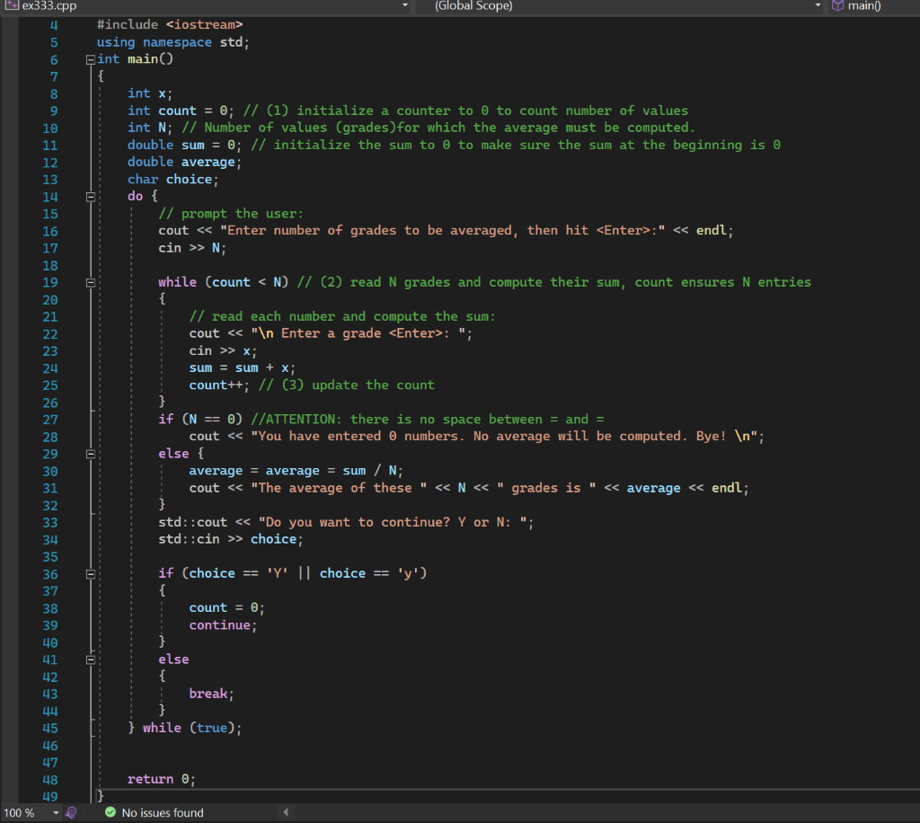Collapse the int main() function block

coord(91,60)
